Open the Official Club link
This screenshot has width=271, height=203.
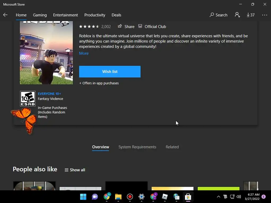click(152, 27)
